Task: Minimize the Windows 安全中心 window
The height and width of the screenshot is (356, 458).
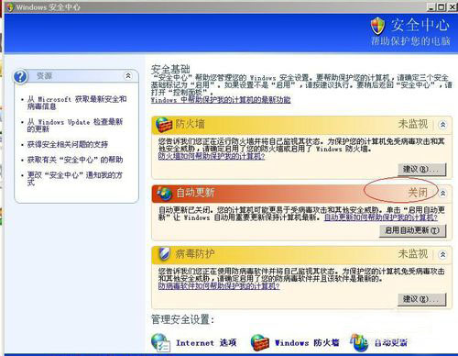Action: [431, 7]
